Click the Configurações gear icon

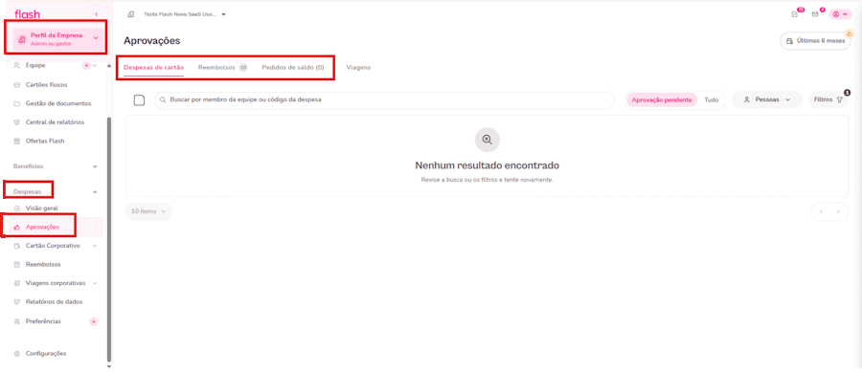tap(16, 353)
